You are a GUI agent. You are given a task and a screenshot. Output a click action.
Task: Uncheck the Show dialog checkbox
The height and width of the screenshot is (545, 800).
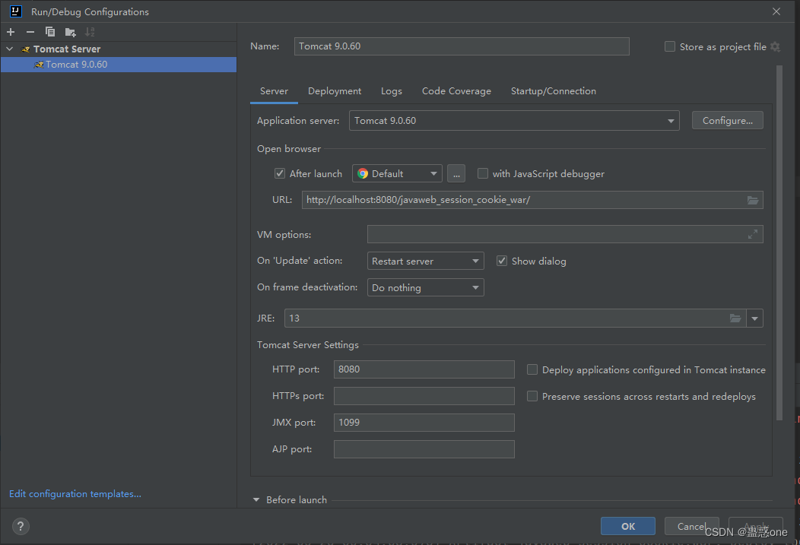coord(502,261)
